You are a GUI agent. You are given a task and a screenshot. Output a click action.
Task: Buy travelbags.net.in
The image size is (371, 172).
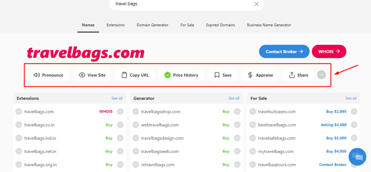tap(109, 151)
